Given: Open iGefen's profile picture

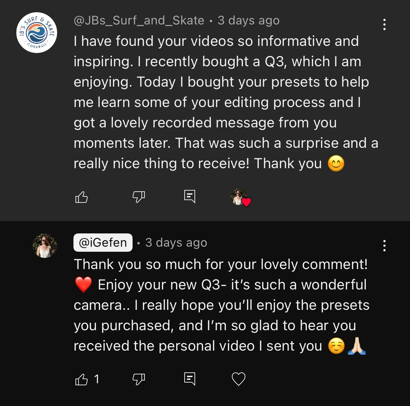Looking at the screenshot, I should [45, 245].
